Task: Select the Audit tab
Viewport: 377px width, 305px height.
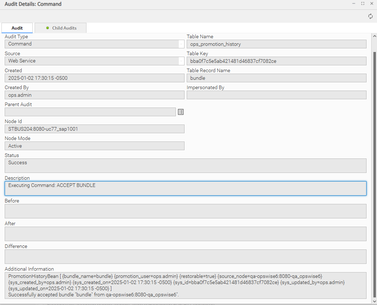Action: click(17, 28)
